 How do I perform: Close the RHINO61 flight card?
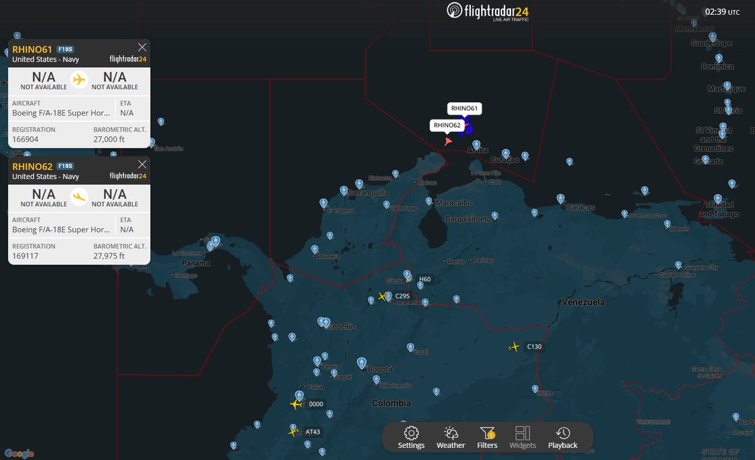(142, 47)
